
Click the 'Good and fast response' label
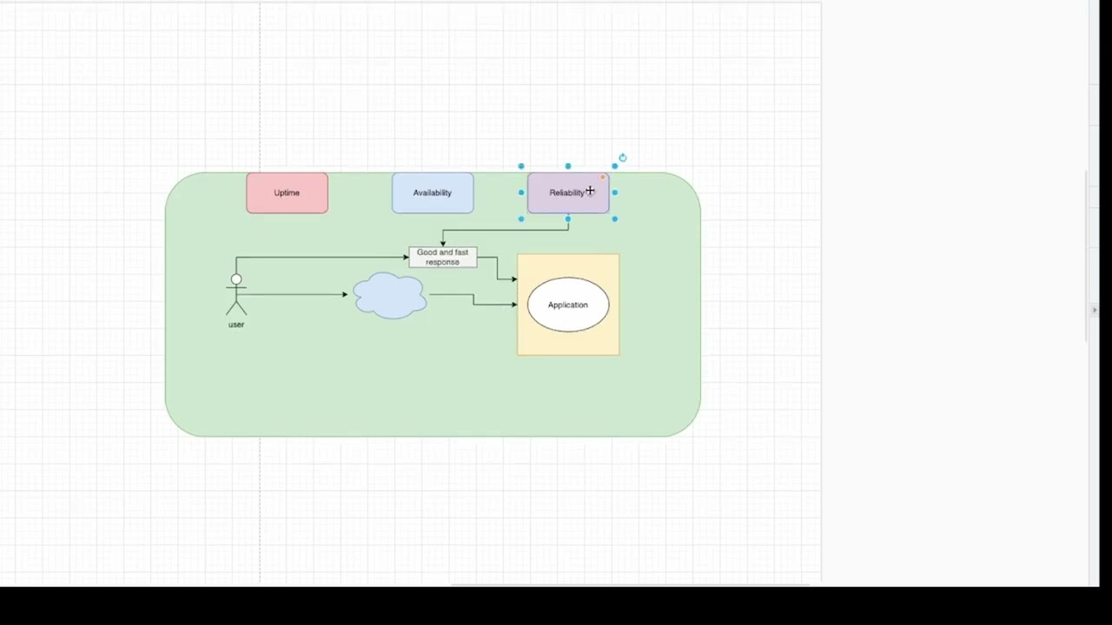[442, 257]
